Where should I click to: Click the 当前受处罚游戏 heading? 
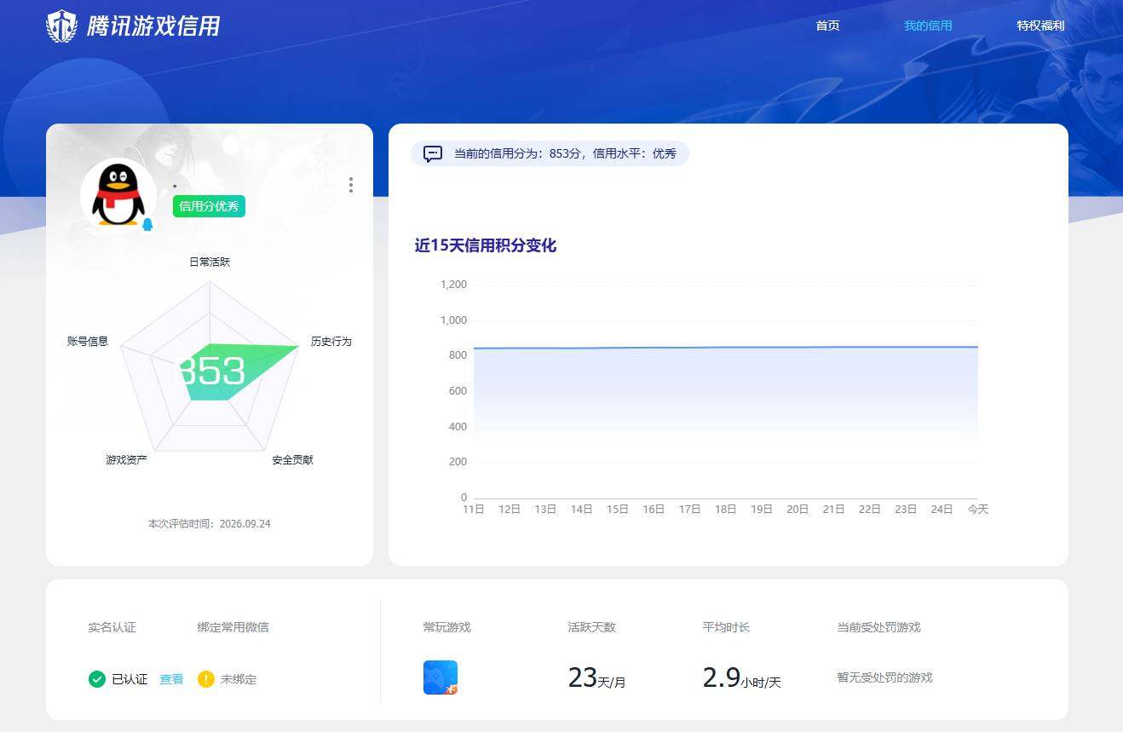[878, 627]
